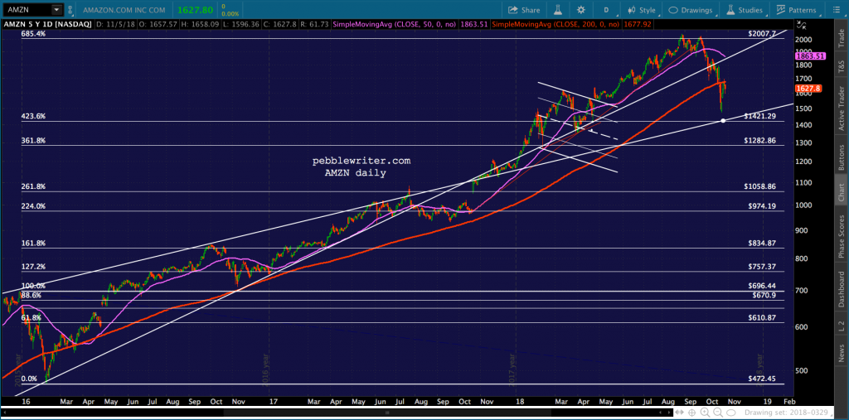Open the Studies menu
This screenshot has width=849, height=420.
[x=745, y=10]
